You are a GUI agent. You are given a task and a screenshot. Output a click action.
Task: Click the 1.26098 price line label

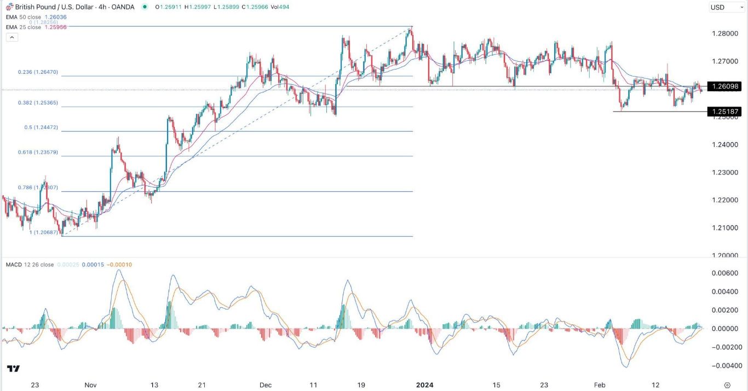tap(724, 86)
